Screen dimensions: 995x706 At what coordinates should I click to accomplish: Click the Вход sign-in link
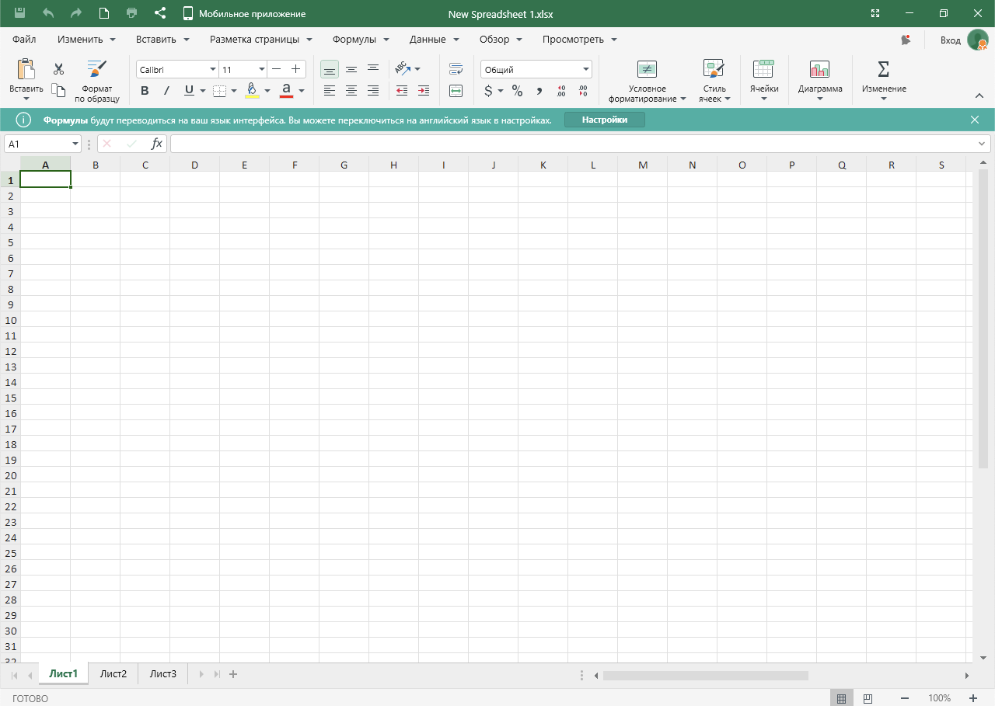pos(950,40)
